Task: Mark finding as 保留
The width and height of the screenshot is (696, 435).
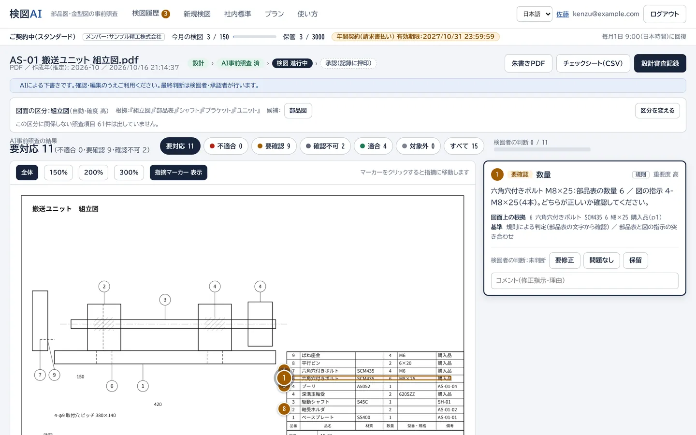Action: click(636, 261)
